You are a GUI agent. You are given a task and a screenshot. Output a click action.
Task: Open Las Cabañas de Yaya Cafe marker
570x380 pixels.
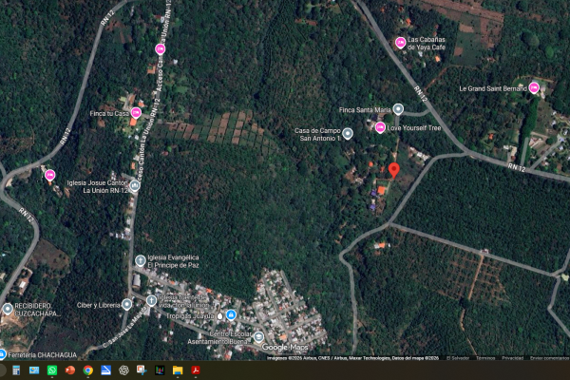coord(400,43)
